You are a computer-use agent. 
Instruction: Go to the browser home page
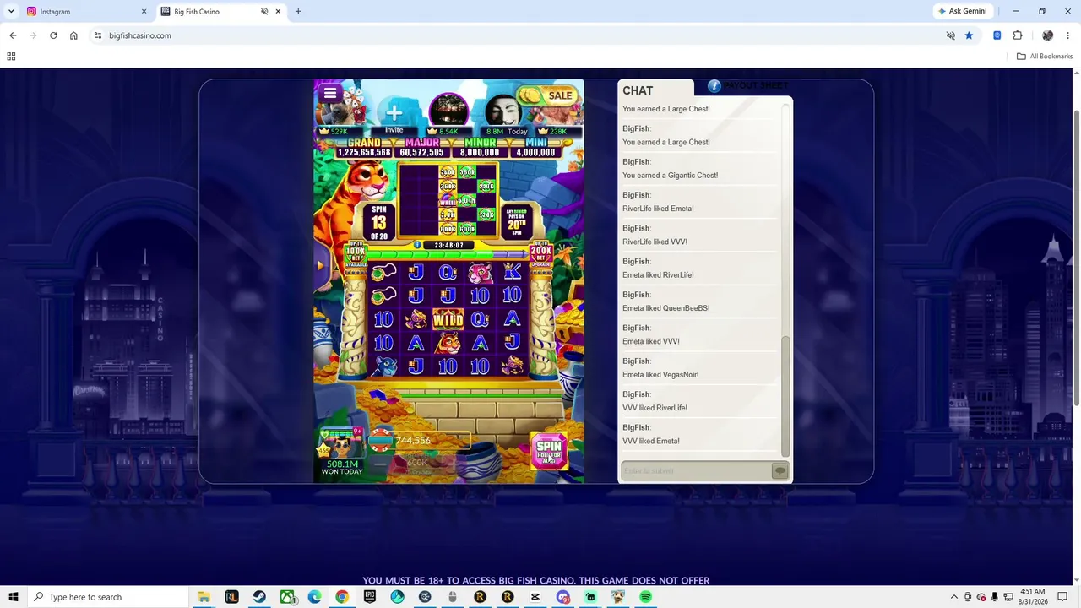click(x=73, y=35)
